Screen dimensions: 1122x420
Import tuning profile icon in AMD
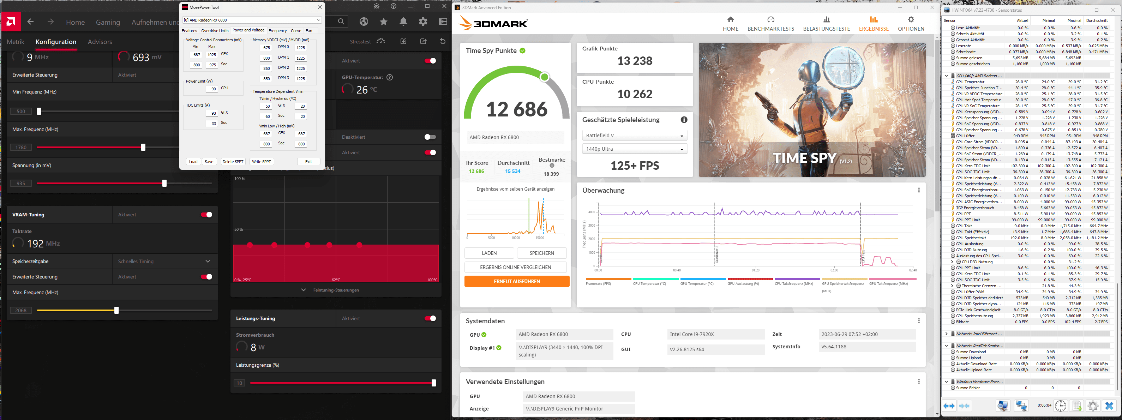(x=404, y=41)
